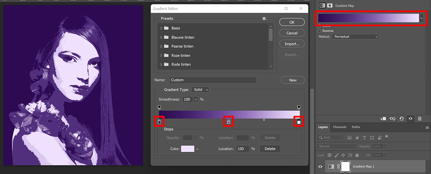The height and width of the screenshot is (174, 431).
Task: Select the Masks icon in Properties panel
Action: tap(330, 6)
